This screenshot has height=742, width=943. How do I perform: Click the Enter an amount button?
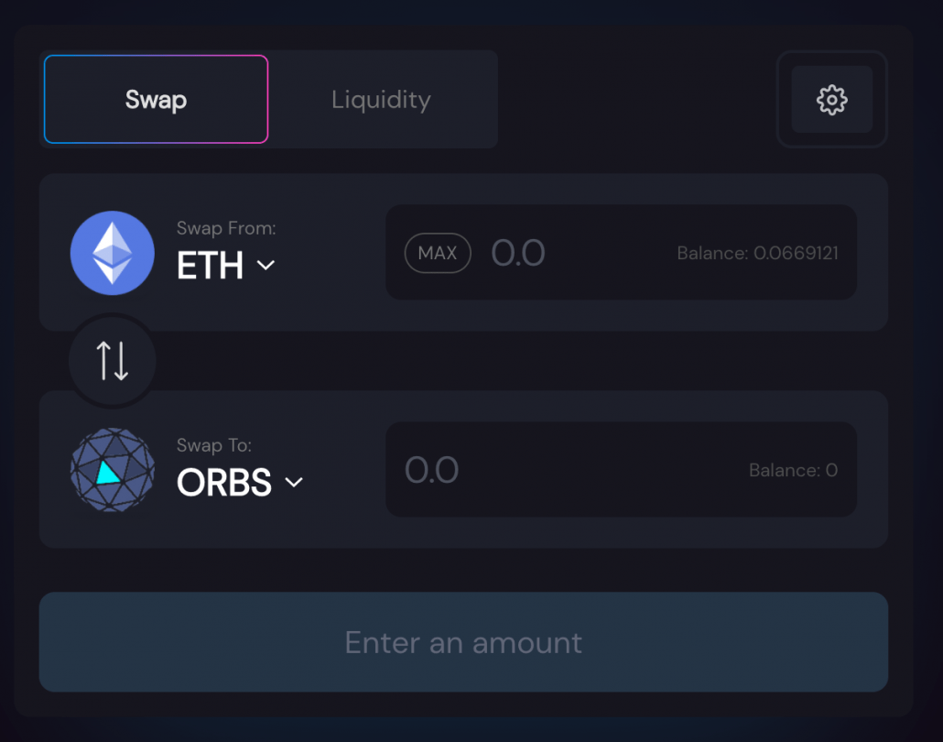(463, 642)
